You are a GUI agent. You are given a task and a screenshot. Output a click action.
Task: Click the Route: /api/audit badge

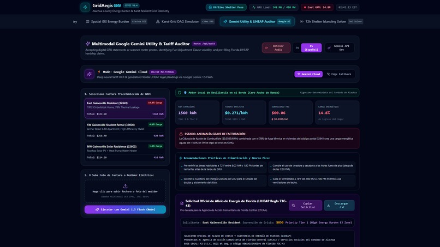pos(204,44)
